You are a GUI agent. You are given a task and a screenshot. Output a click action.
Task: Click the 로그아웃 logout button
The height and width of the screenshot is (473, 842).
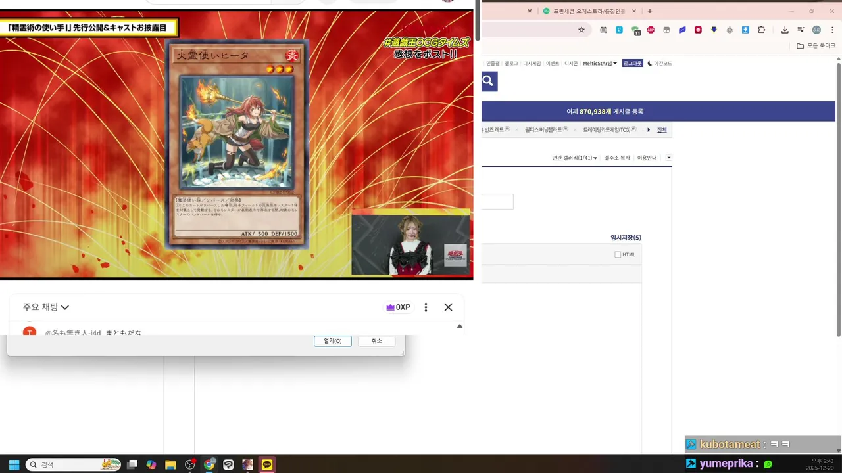point(633,64)
